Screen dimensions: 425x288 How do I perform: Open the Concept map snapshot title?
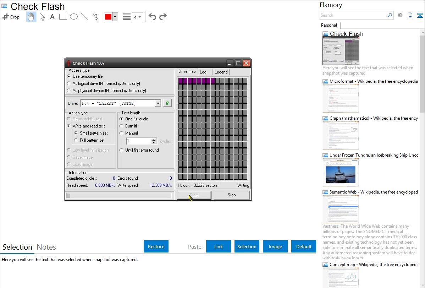tap(374, 264)
